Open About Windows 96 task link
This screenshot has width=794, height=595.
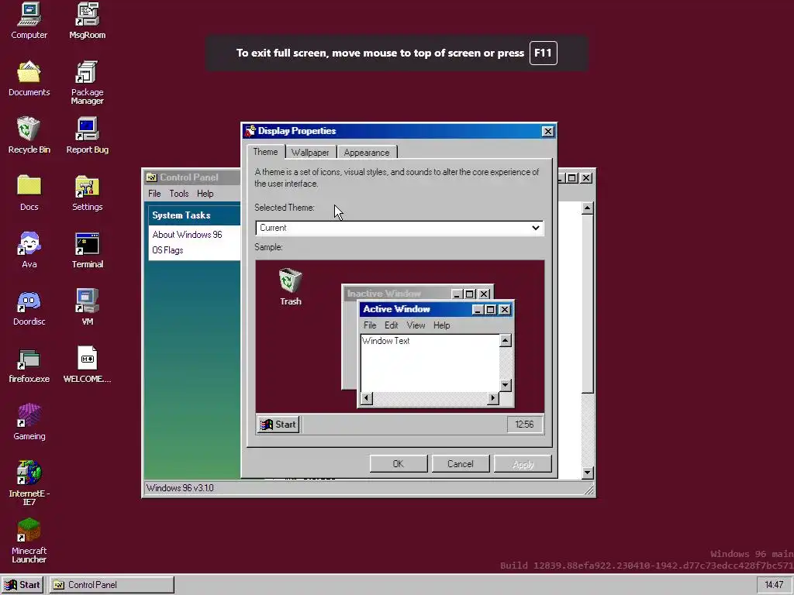(187, 235)
